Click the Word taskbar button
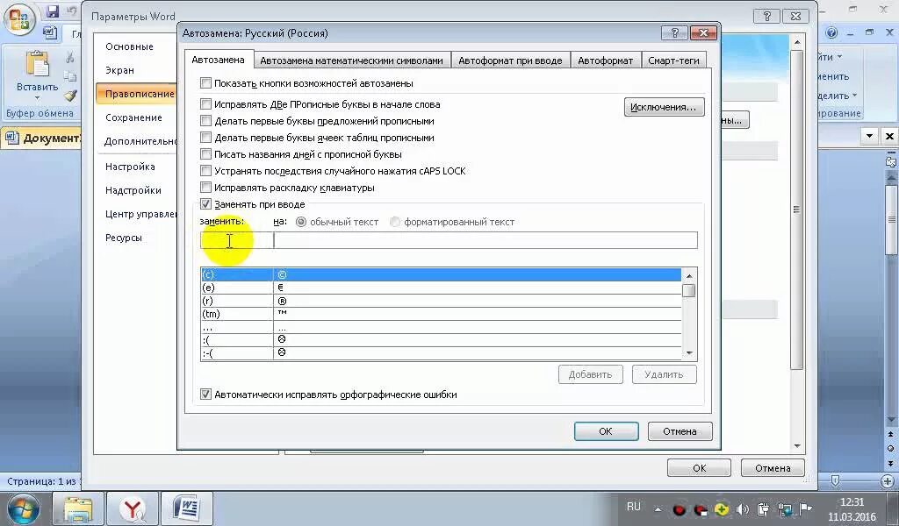Screen dimensions: 899x526 [x=186, y=508]
